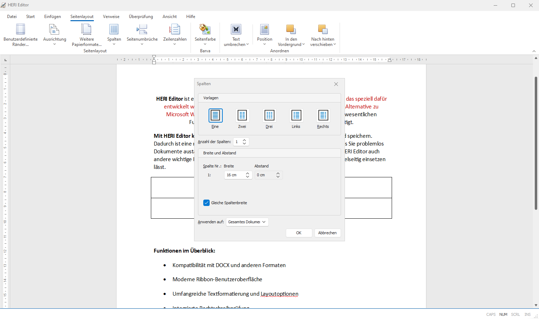Open Text umbrechen wrap options

point(236,35)
